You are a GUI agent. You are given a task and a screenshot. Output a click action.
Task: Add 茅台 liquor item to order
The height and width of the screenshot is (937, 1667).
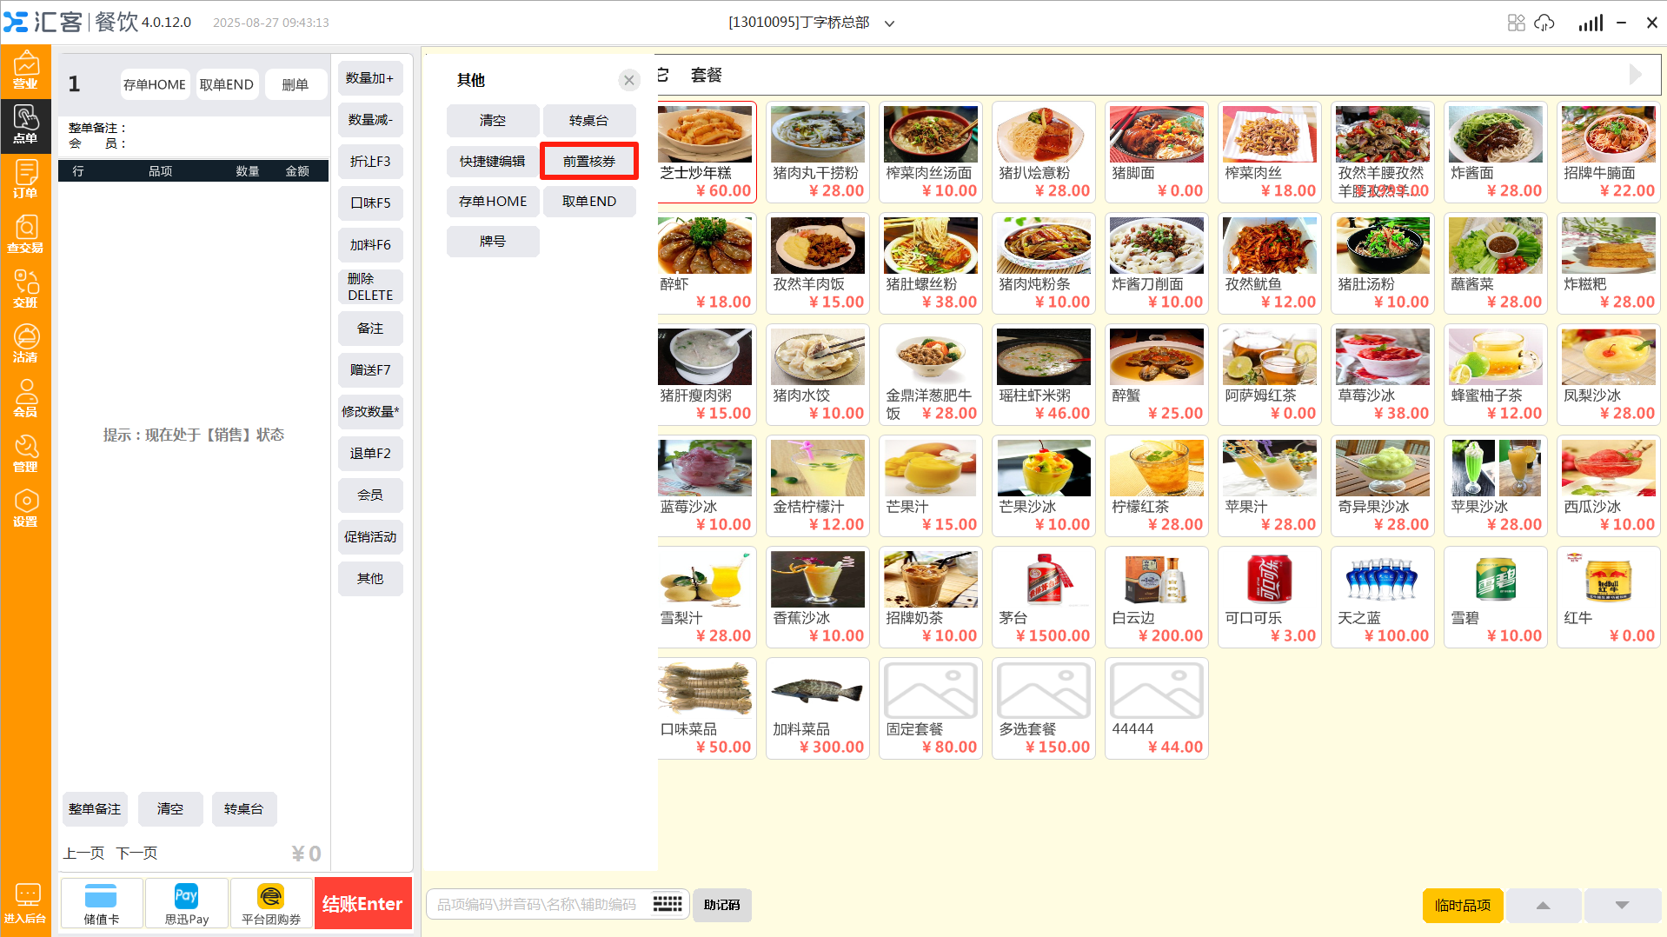pyautogui.click(x=1044, y=597)
